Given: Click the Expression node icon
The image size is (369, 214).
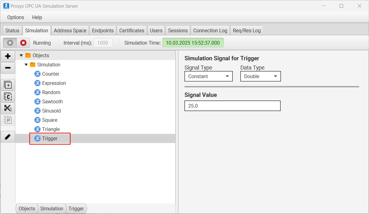Looking at the screenshot, I should click(37, 83).
